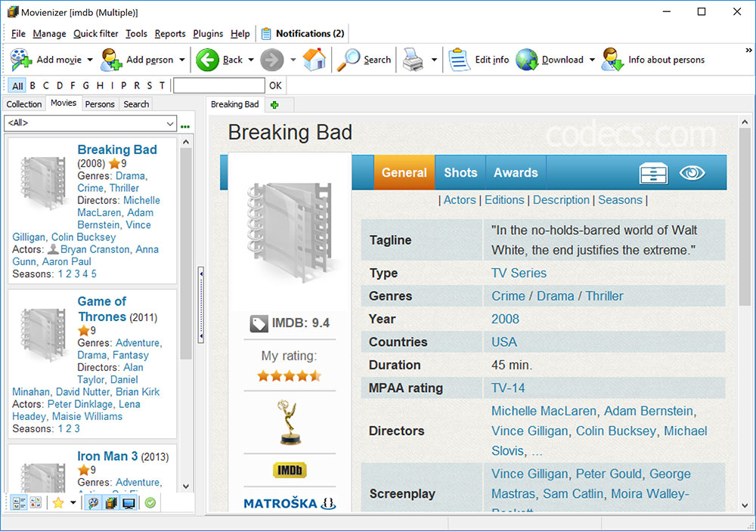Click the Search magnifier icon
The width and height of the screenshot is (756, 531).
pos(348,60)
